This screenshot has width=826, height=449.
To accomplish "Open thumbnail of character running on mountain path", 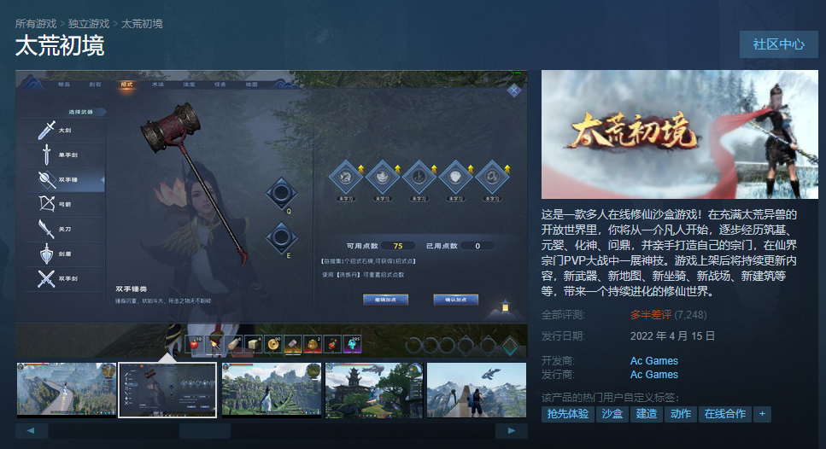I will (67, 389).
